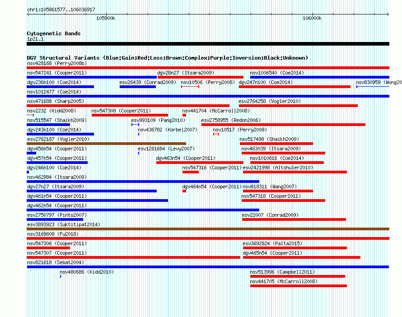Open the dgv464n54 (Cooper2011) label
402x317 pixels.
pos(212,186)
